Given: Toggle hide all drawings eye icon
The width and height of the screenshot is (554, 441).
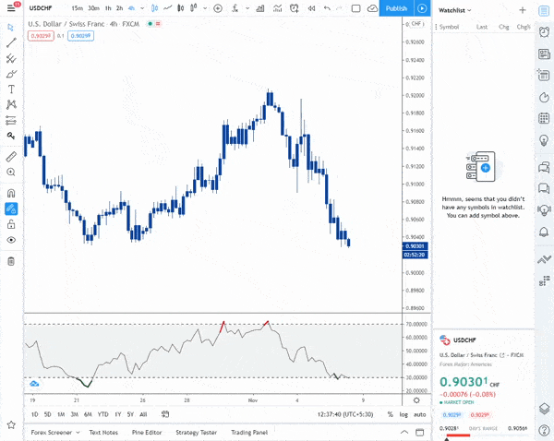Looking at the screenshot, I should (11, 240).
